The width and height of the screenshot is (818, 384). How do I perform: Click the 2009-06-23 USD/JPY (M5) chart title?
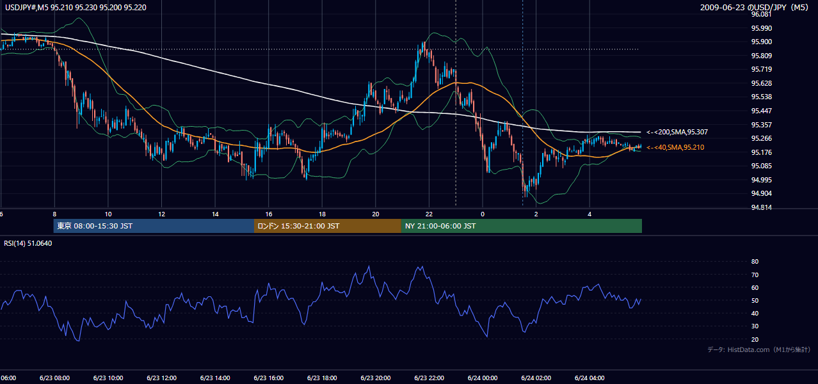click(755, 8)
